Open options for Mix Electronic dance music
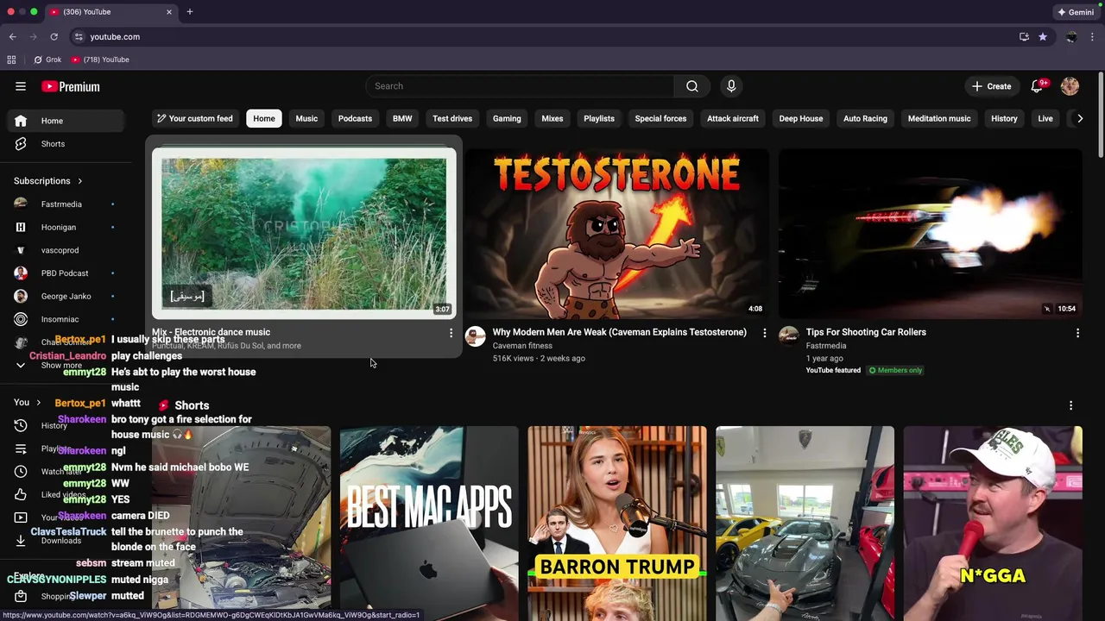The image size is (1105, 621). coord(451,332)
